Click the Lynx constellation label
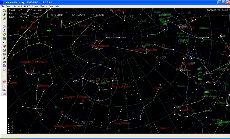 pyautogui.click(x=158, y=88)
